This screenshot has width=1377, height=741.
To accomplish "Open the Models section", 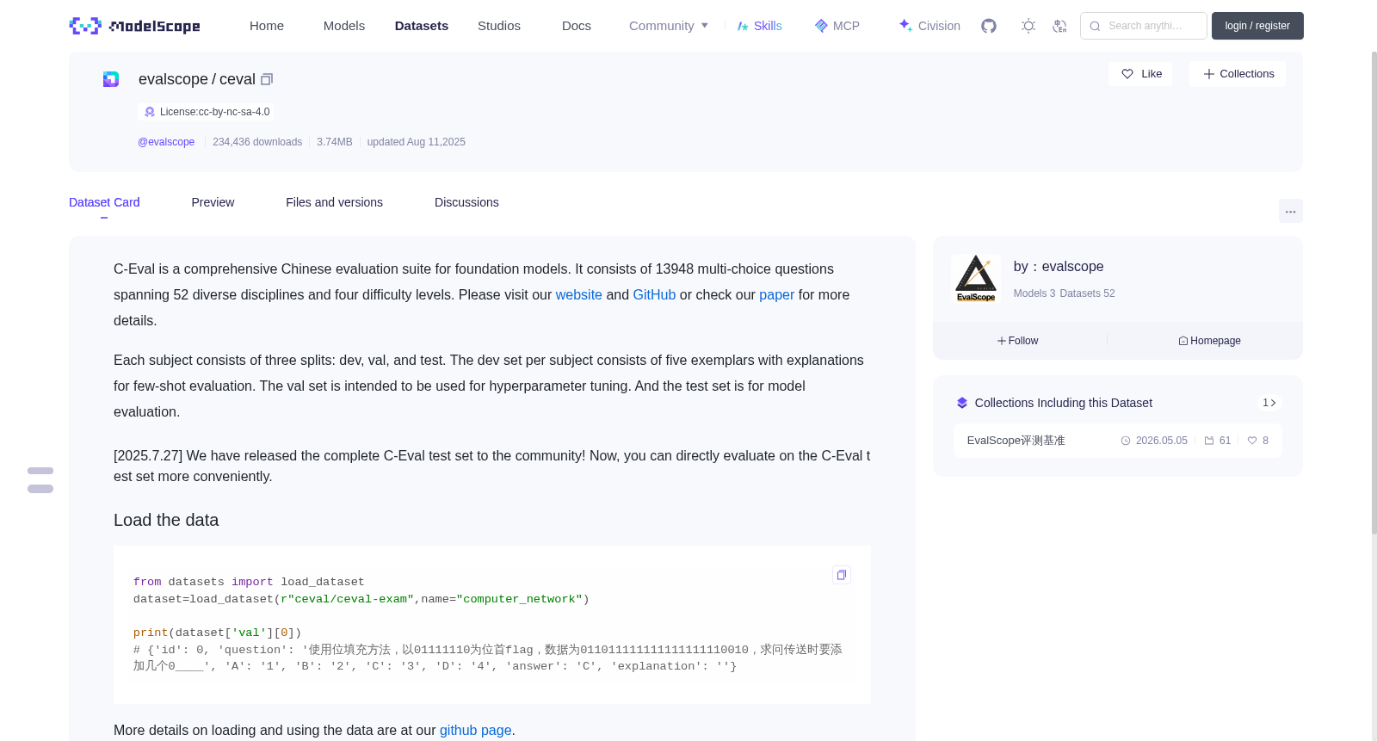I will (x=344, y=26).
